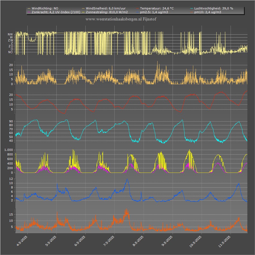The height and width of the screenshot is (255, 255).
Task: Click the pm2.5: 1,4 ug/m3 legend entry
Action: click(x=152, y=12)
